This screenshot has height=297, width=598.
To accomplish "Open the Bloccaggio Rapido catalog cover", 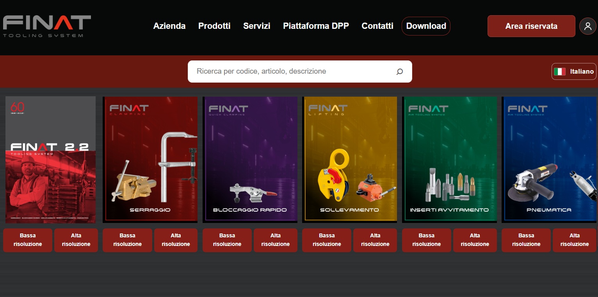I will click(x=250, y=160).
